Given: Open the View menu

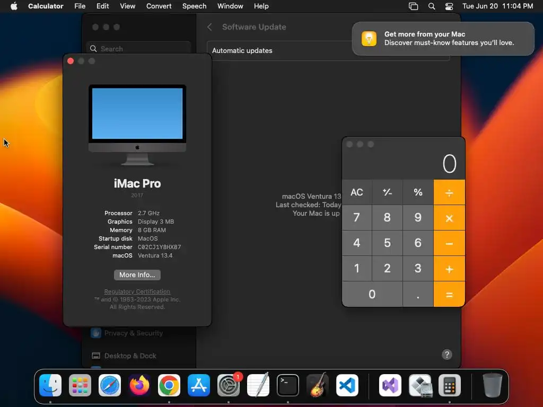Looking at the screenshot, I should point(127,6).
